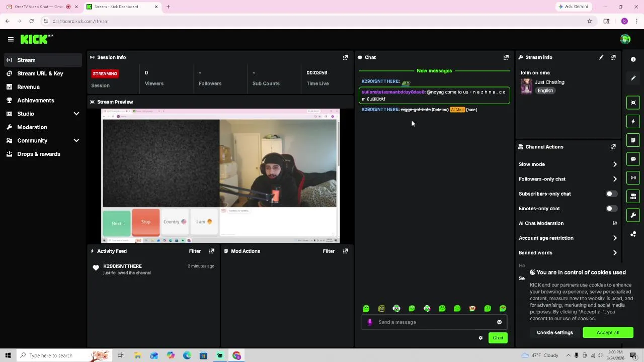This screenshot has width=644, height=362.
Task: Pop out the Session info panel
Action: click(345, 57)
